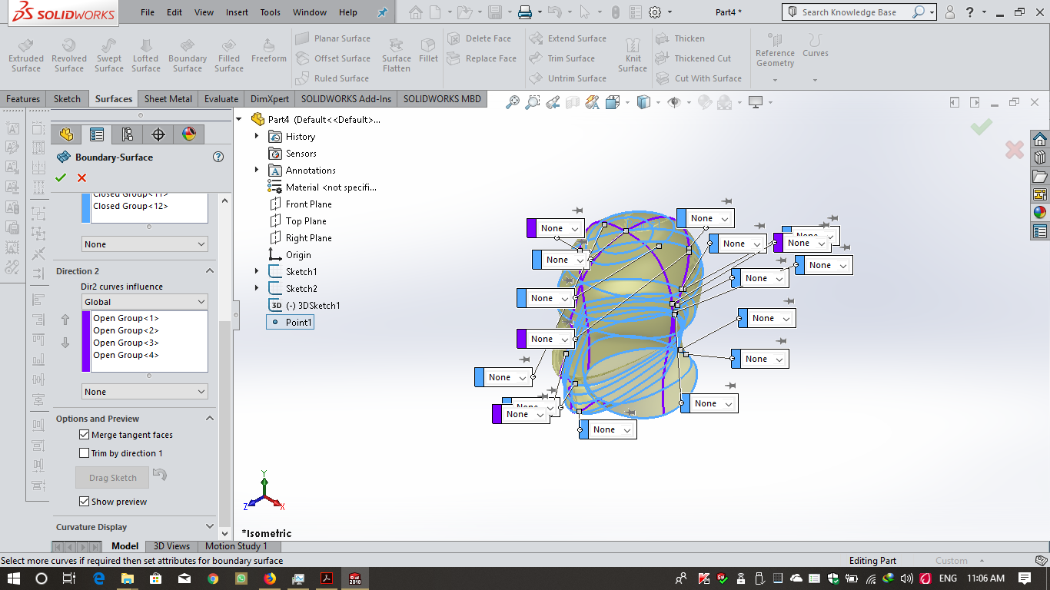Open Chrome from taskbar
Image resolution: width=1050 pixels, height=590 pixels.
(x=213, y=578)
